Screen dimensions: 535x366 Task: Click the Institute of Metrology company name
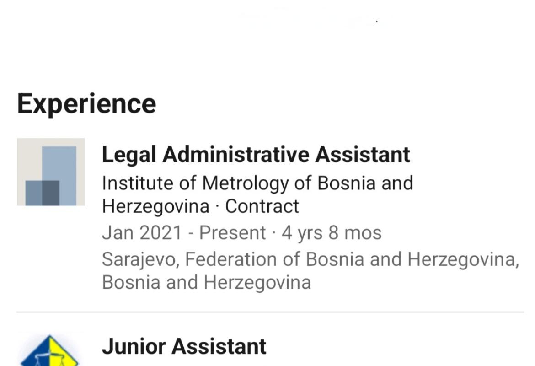tap(257, 183)
